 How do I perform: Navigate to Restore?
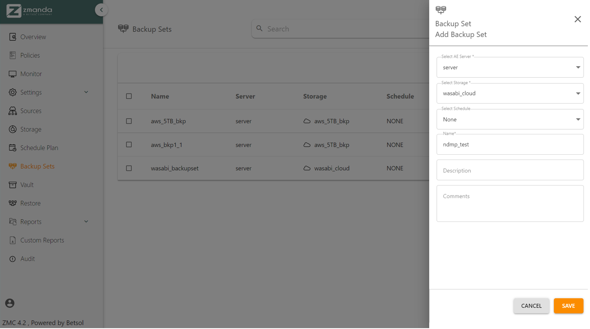[31, 203]
